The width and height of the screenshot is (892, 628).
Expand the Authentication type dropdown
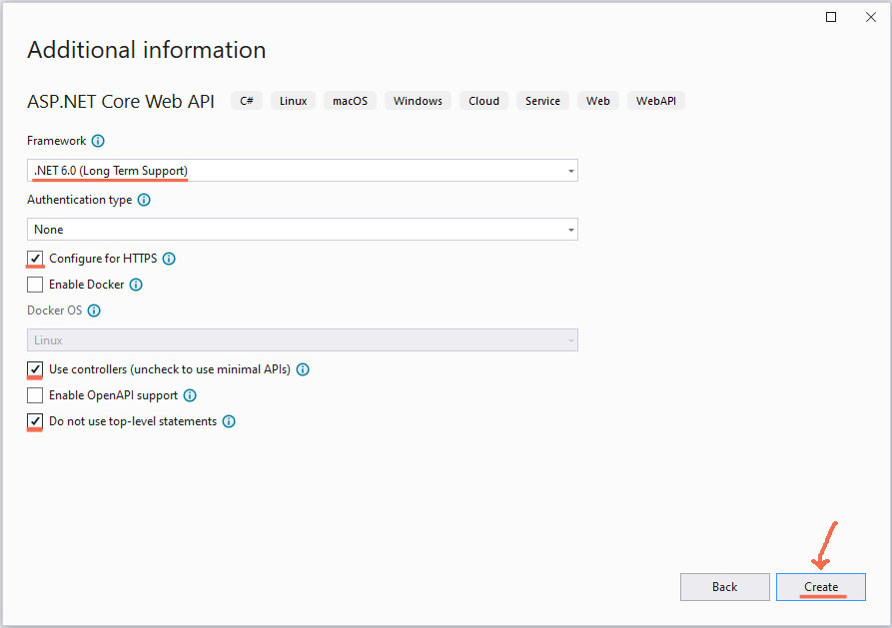pyautogui.click(x=302, y=230)
